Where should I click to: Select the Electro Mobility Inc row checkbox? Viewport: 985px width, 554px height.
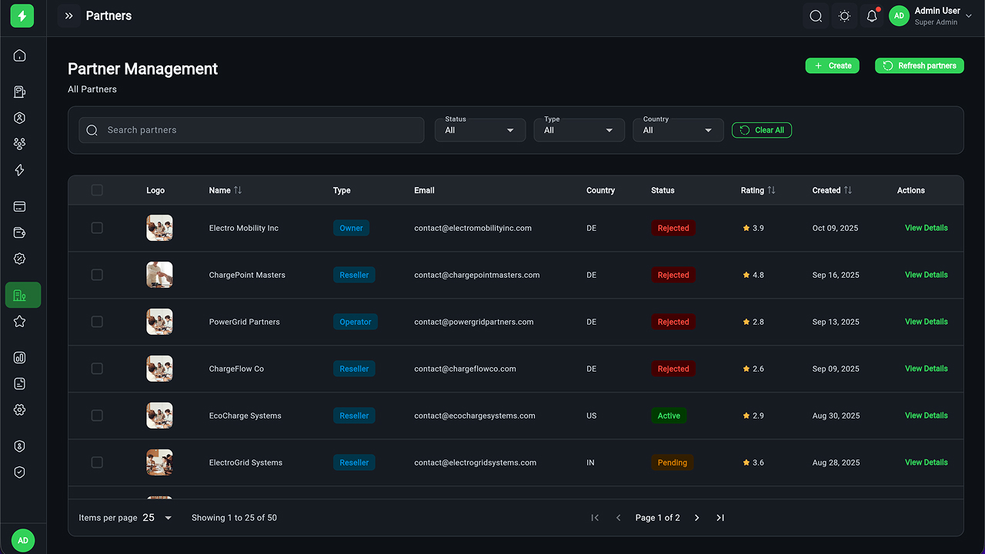[97, 228]
